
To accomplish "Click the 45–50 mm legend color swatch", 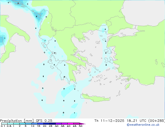I will pyautogui.click(x=77, y=124).
